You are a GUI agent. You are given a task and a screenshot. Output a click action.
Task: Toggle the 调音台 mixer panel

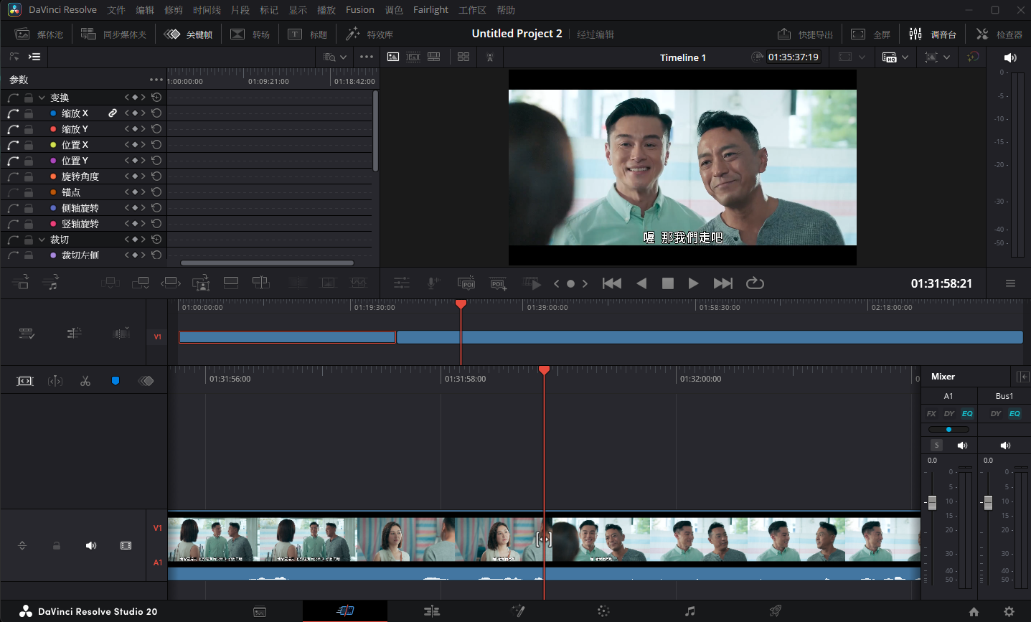tap(933, 34)
